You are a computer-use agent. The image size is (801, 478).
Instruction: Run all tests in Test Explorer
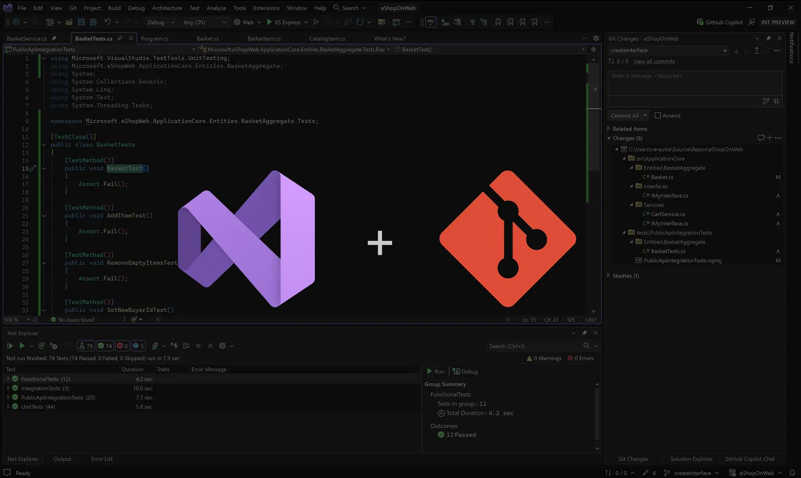click(x=10, y=346)
